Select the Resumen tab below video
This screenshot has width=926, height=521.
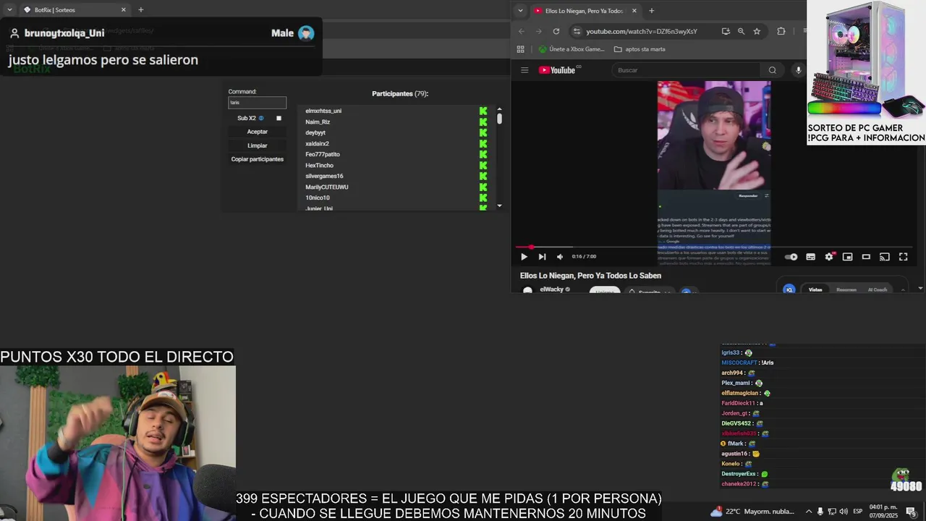tap(846, 289)
